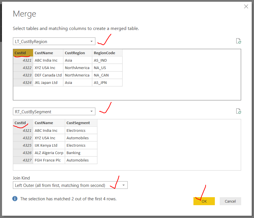This screenshot has width=254, height=218.
Task: Select the CustSegment column header
Action: [81, 123]
